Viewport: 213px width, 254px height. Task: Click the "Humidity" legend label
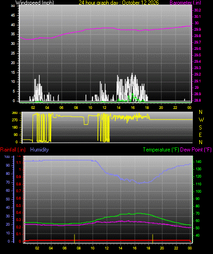click(39, 150)
